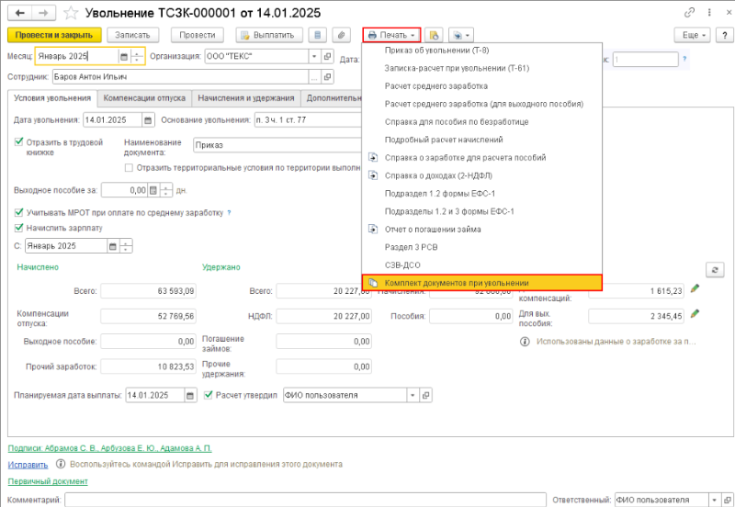Open the send/exchange icon dropdown

461,35
